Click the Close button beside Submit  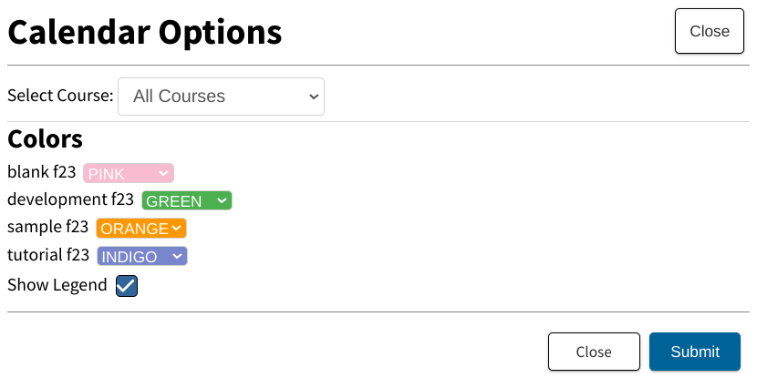click(x=594, y=352)
